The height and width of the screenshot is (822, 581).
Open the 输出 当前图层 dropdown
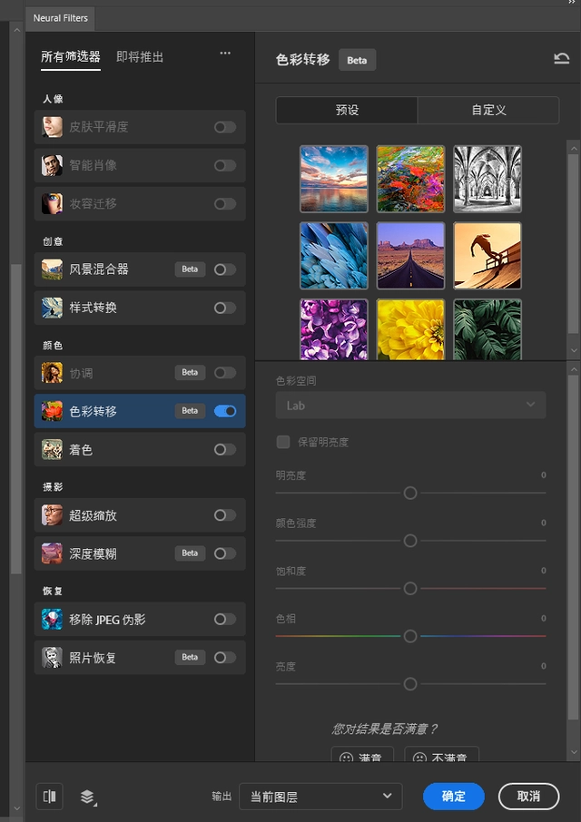point(320,797)
